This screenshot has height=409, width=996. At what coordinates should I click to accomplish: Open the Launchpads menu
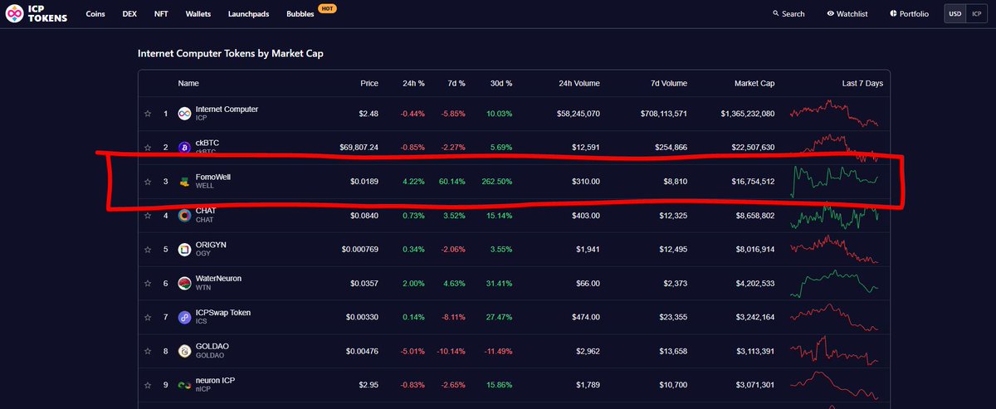[249, 14]
